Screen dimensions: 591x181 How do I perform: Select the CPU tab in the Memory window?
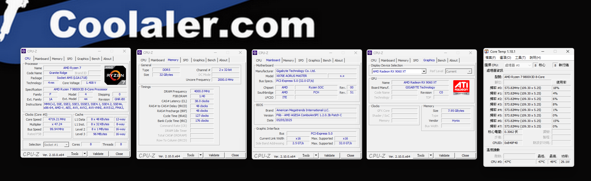143,60
